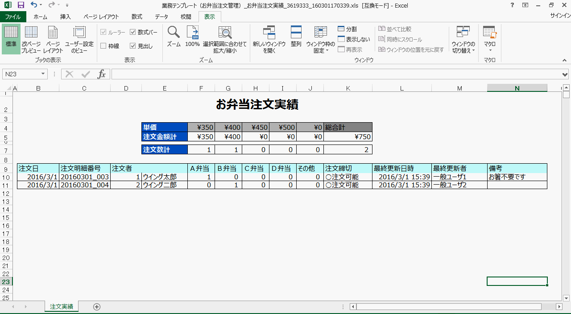Toggle the Formula Bar (数式バー) checkbox

tap(133, 32)
